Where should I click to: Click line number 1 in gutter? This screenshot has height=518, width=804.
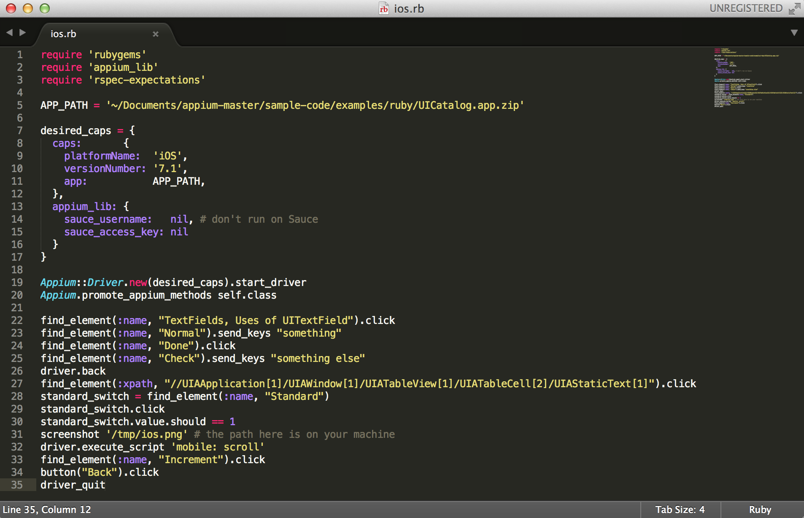20,54
